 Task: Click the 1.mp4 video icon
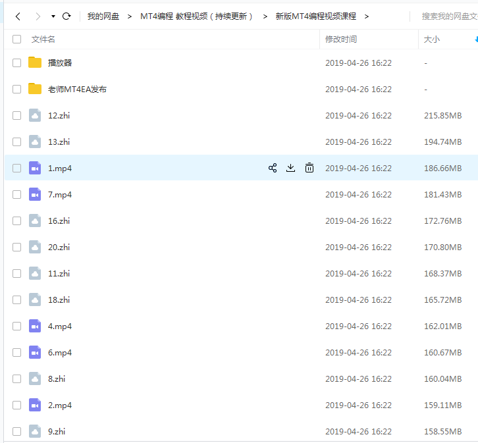coord(35,168)
